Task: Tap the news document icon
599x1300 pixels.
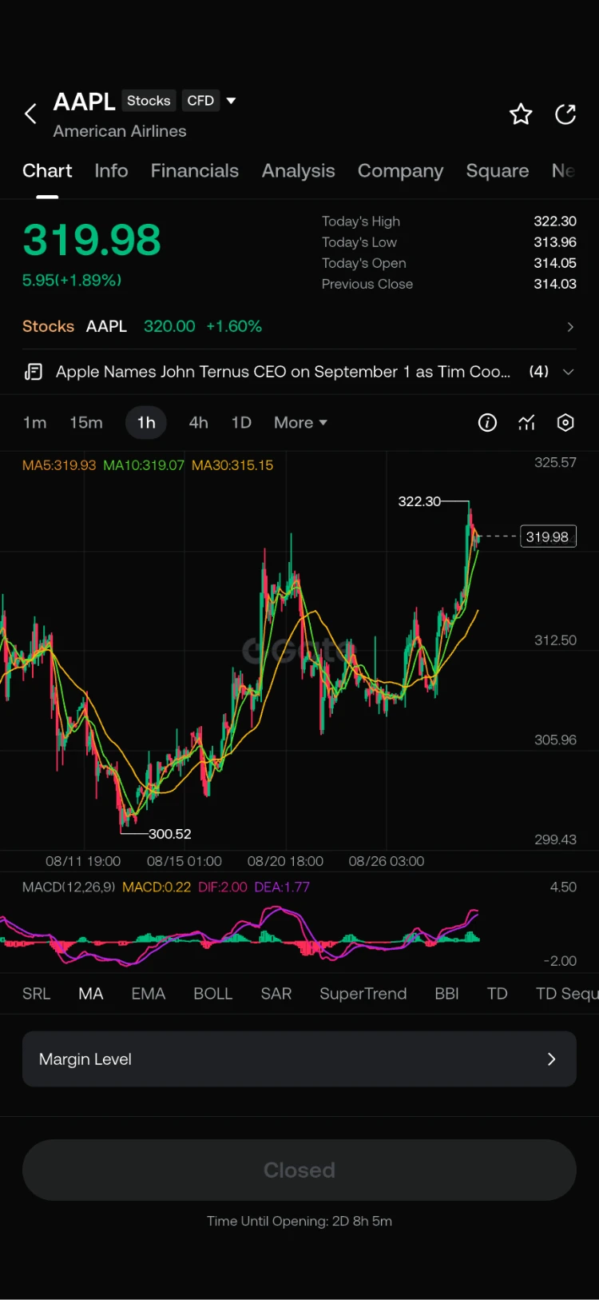Action: [33, 372]
